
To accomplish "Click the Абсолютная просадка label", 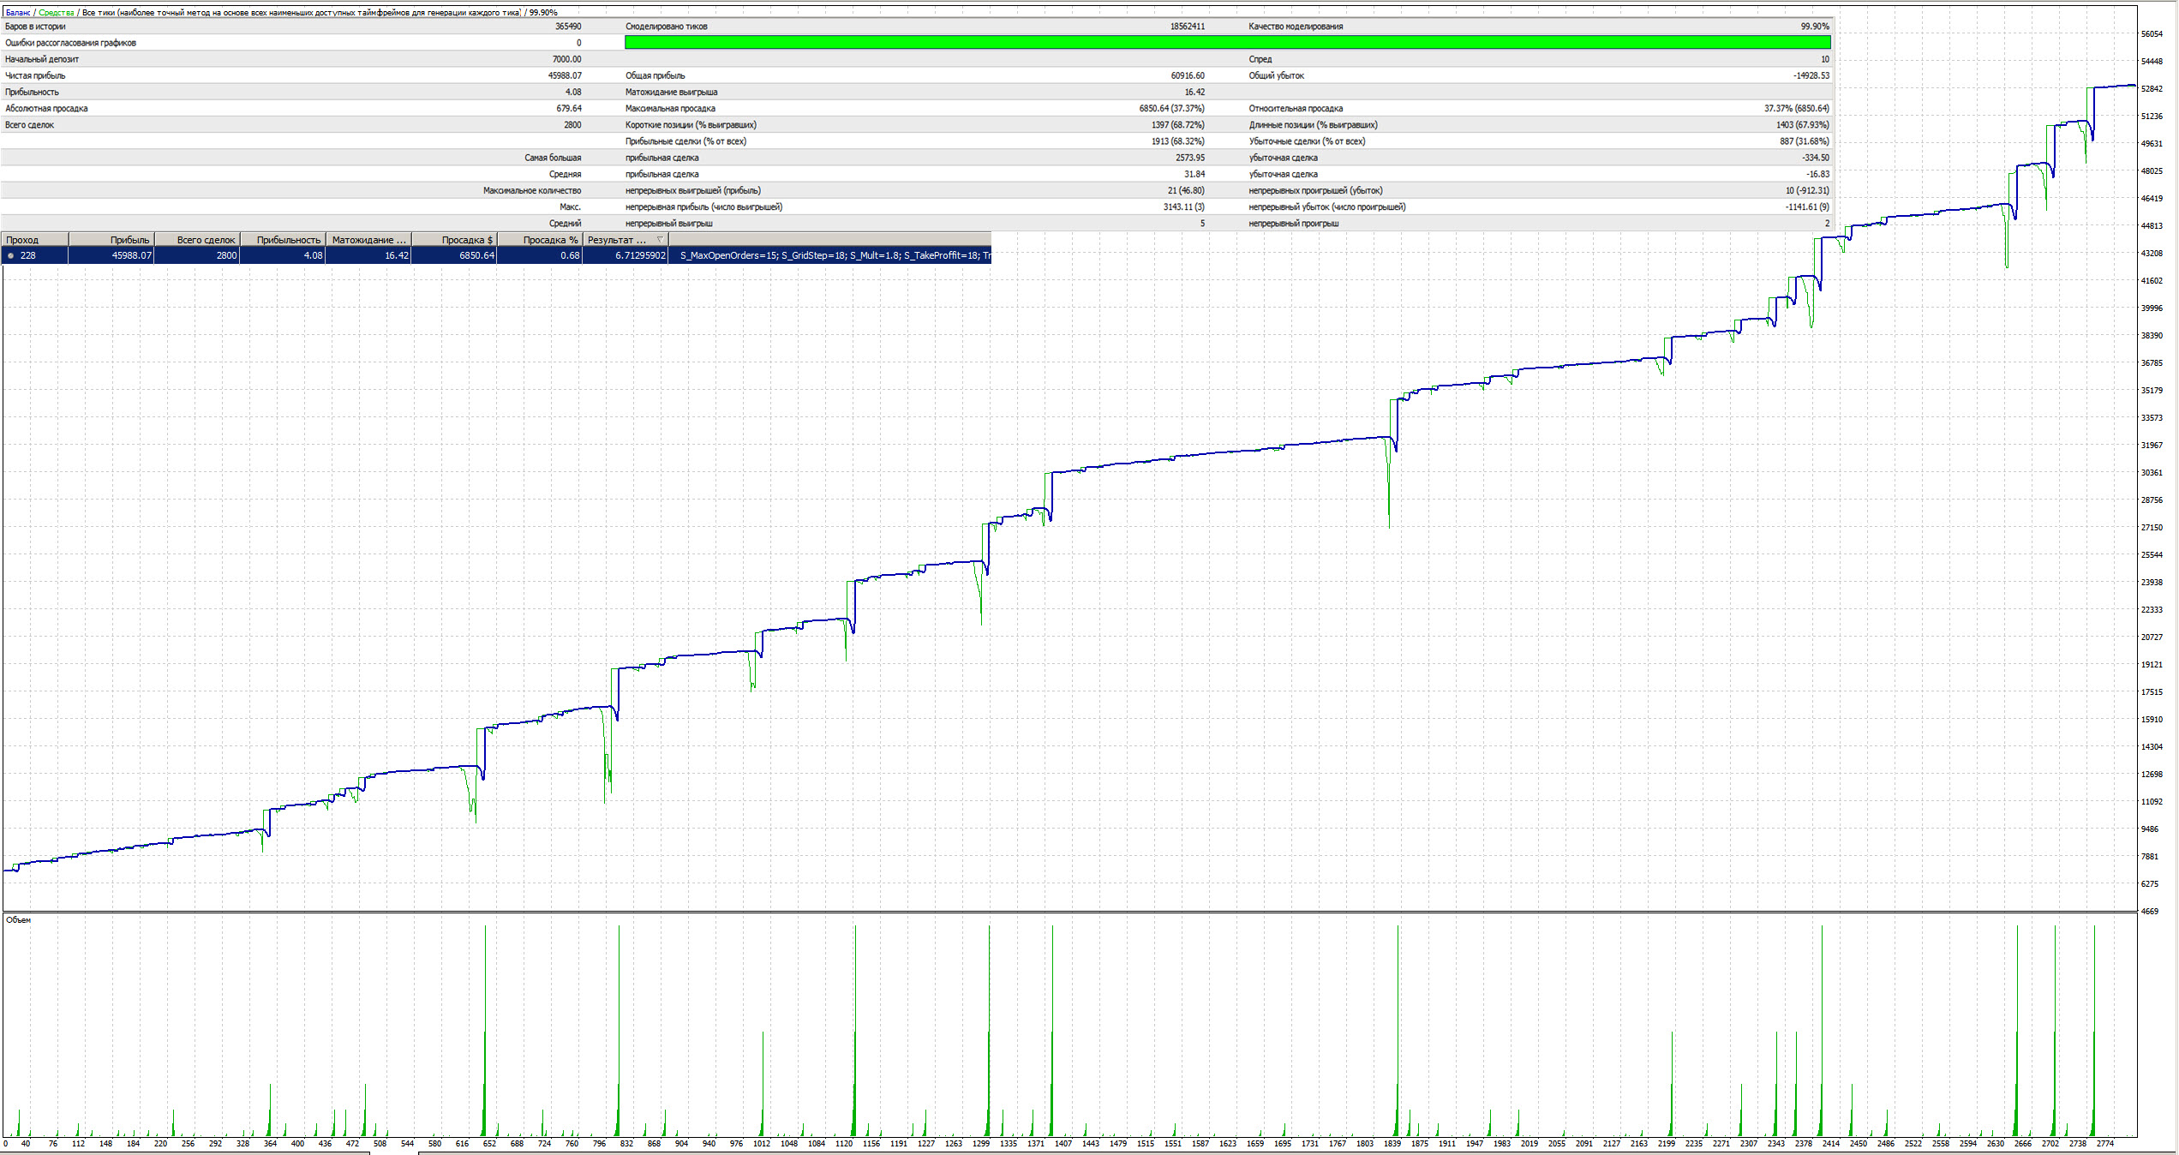I will [x=46, y=109].
